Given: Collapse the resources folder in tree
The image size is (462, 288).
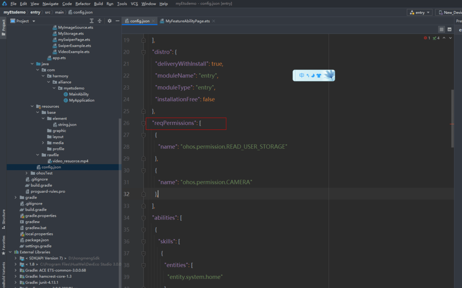Looking at the screenshot, I should coord(32,106).
